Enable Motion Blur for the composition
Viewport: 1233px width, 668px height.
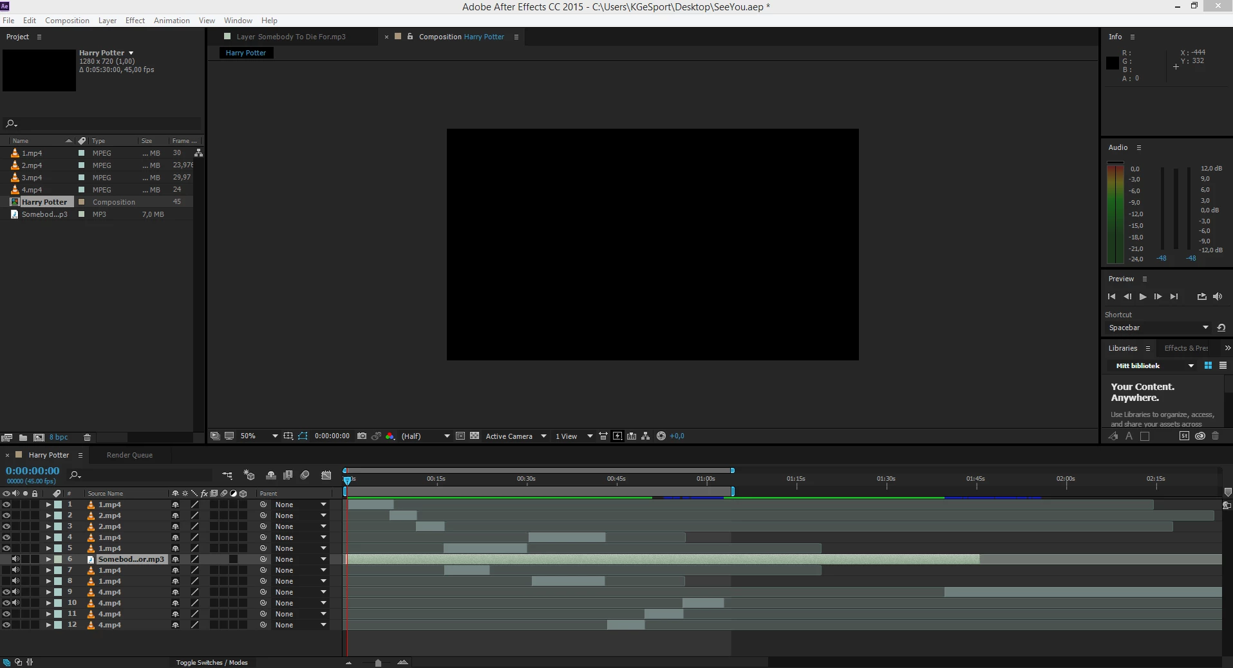(x=305, y=476)
